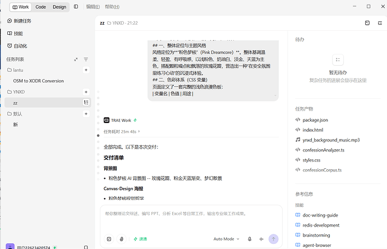Open OSM to XODR Conversion task
Image resolution: width=387 pixels, height=249 pixels.
click(38, 81)
